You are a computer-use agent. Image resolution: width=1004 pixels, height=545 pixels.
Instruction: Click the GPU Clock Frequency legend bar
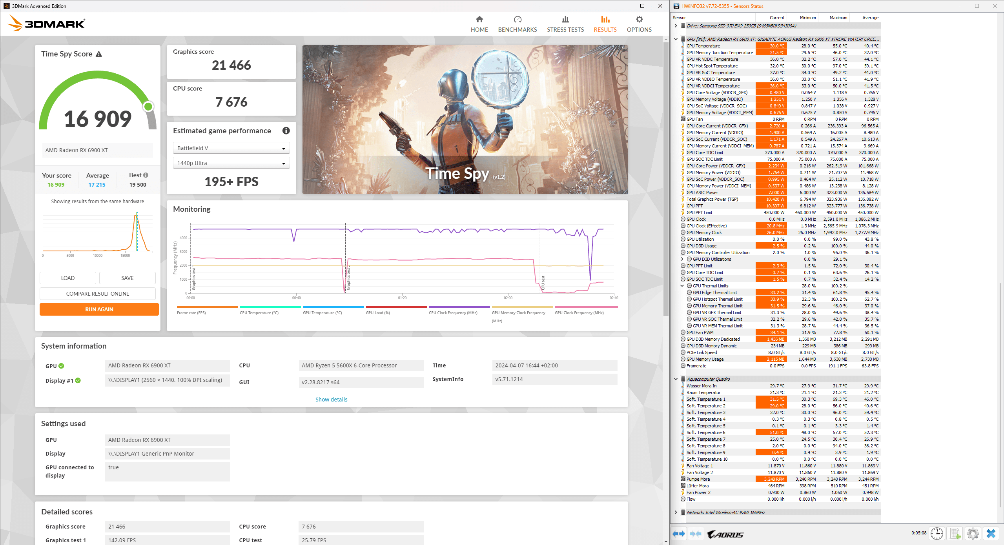(x=586, y=307)
